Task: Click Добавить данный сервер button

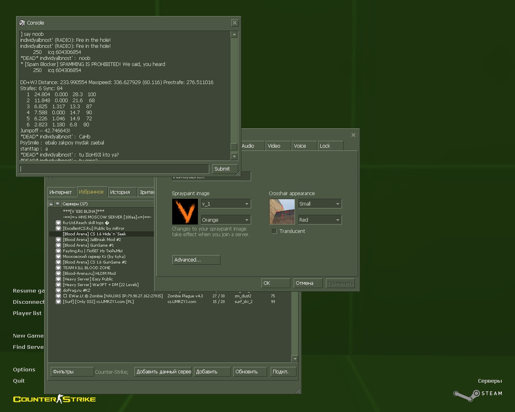Action: click(163, 372)
